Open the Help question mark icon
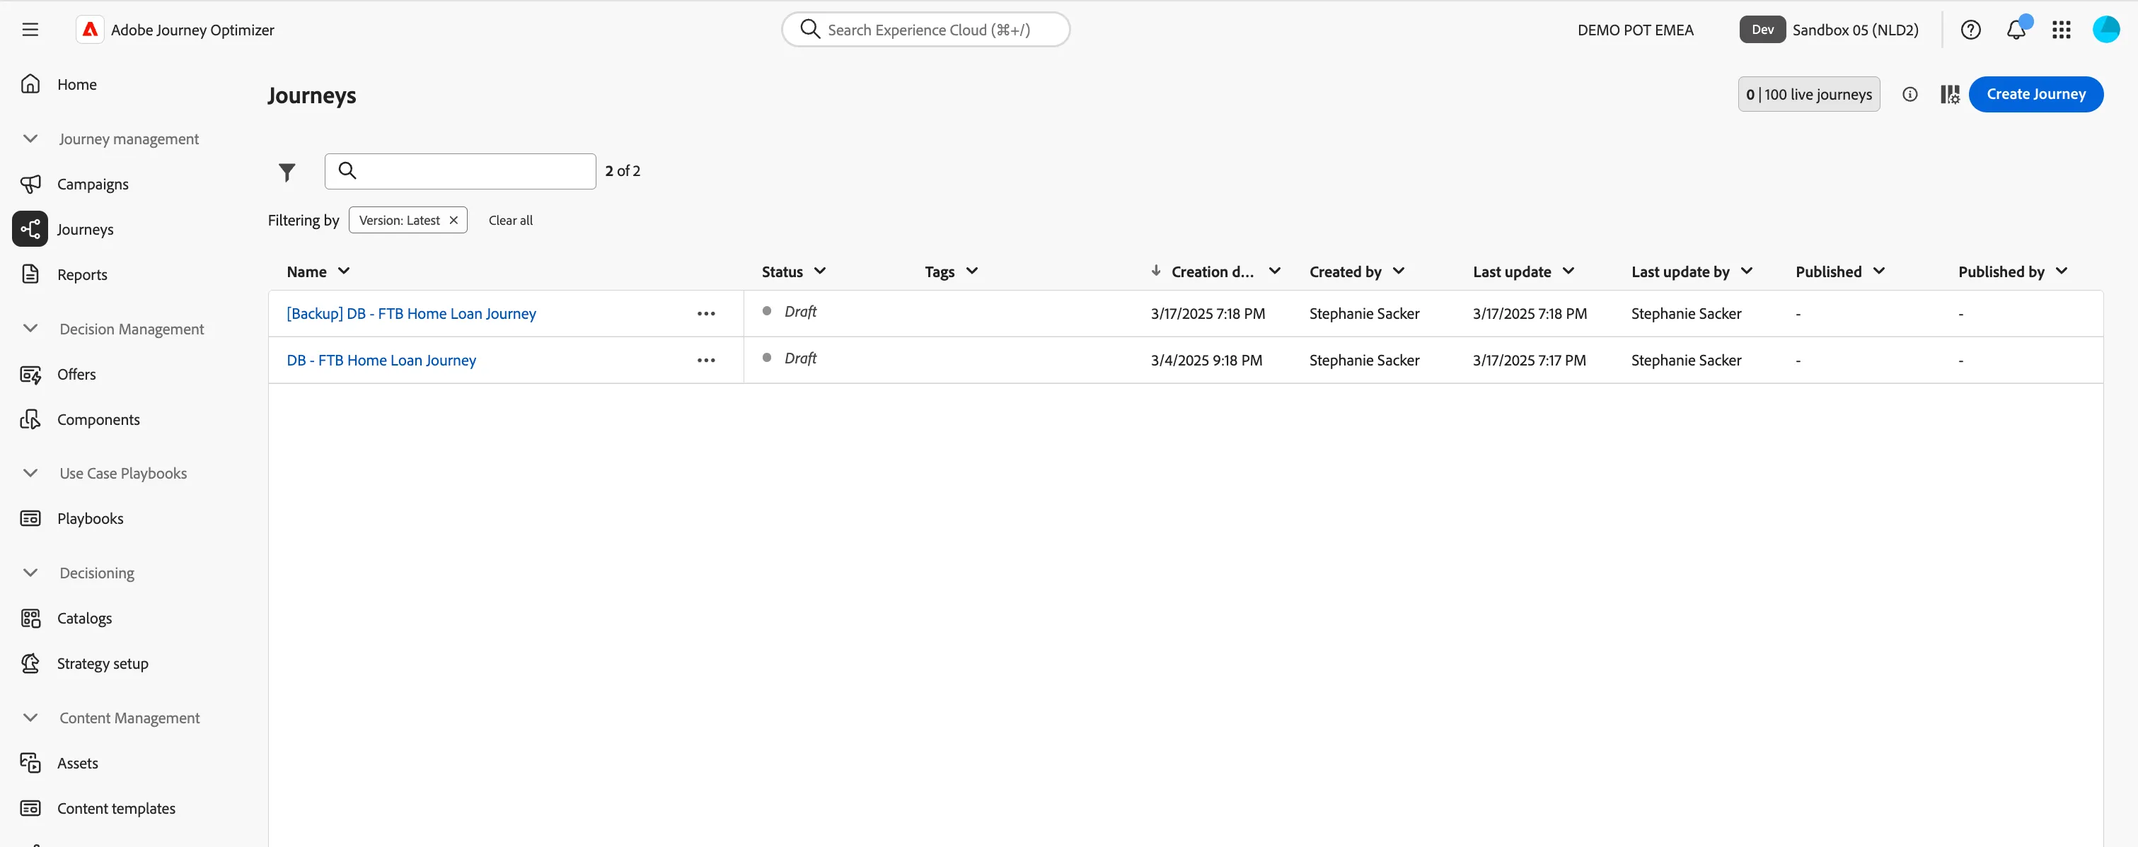The width and height of the screenshot is (2138, 847). 1970,30
